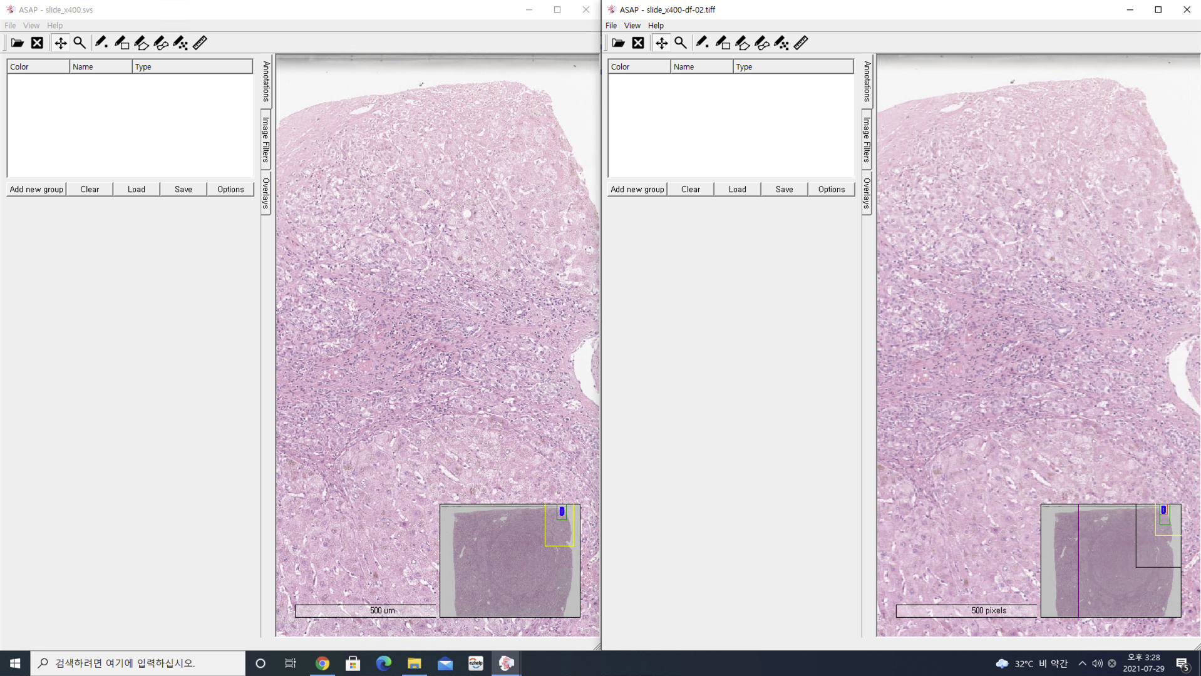Click Save annotations in the slide_x400-df-02.tiff window
Screen dimensions: 1201x676
tap(785, 189)
